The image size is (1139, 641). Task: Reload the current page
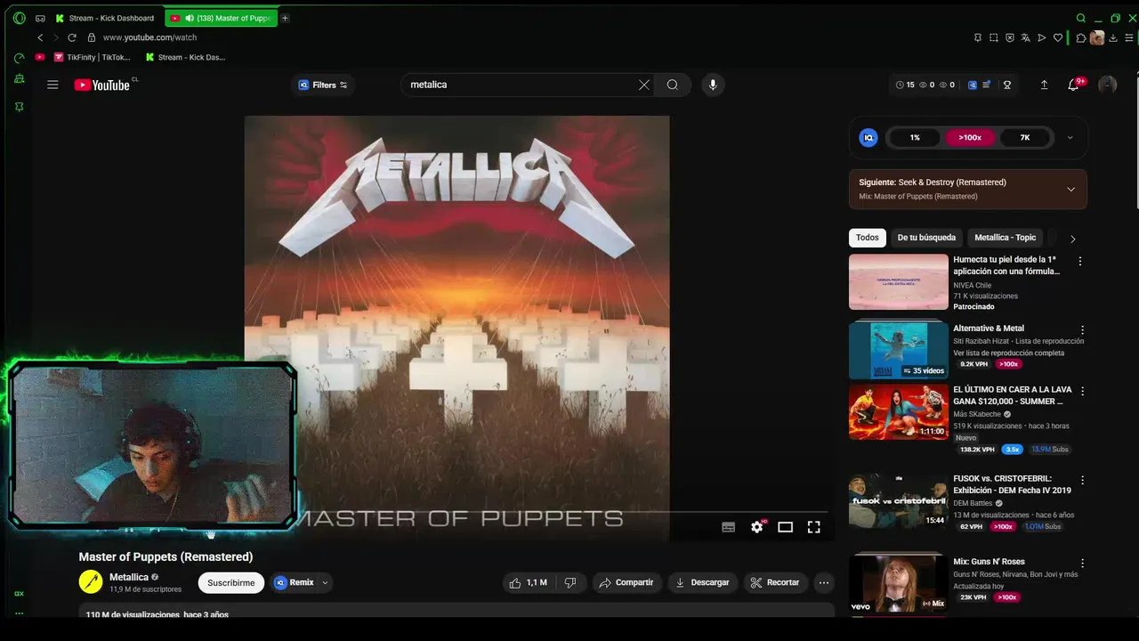point(72,37)
